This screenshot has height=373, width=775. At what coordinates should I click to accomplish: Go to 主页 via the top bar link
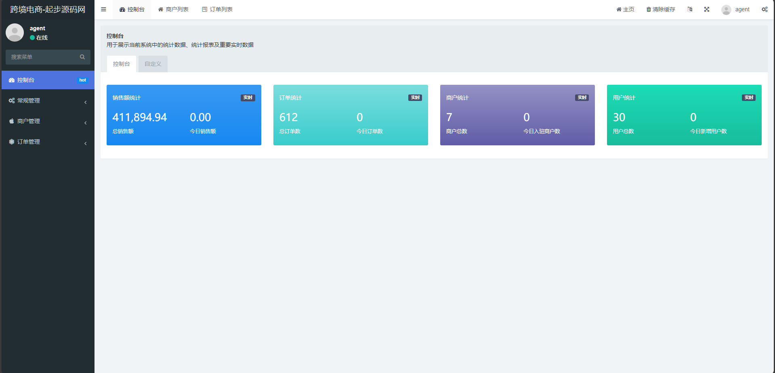click(x=625, y=10)
